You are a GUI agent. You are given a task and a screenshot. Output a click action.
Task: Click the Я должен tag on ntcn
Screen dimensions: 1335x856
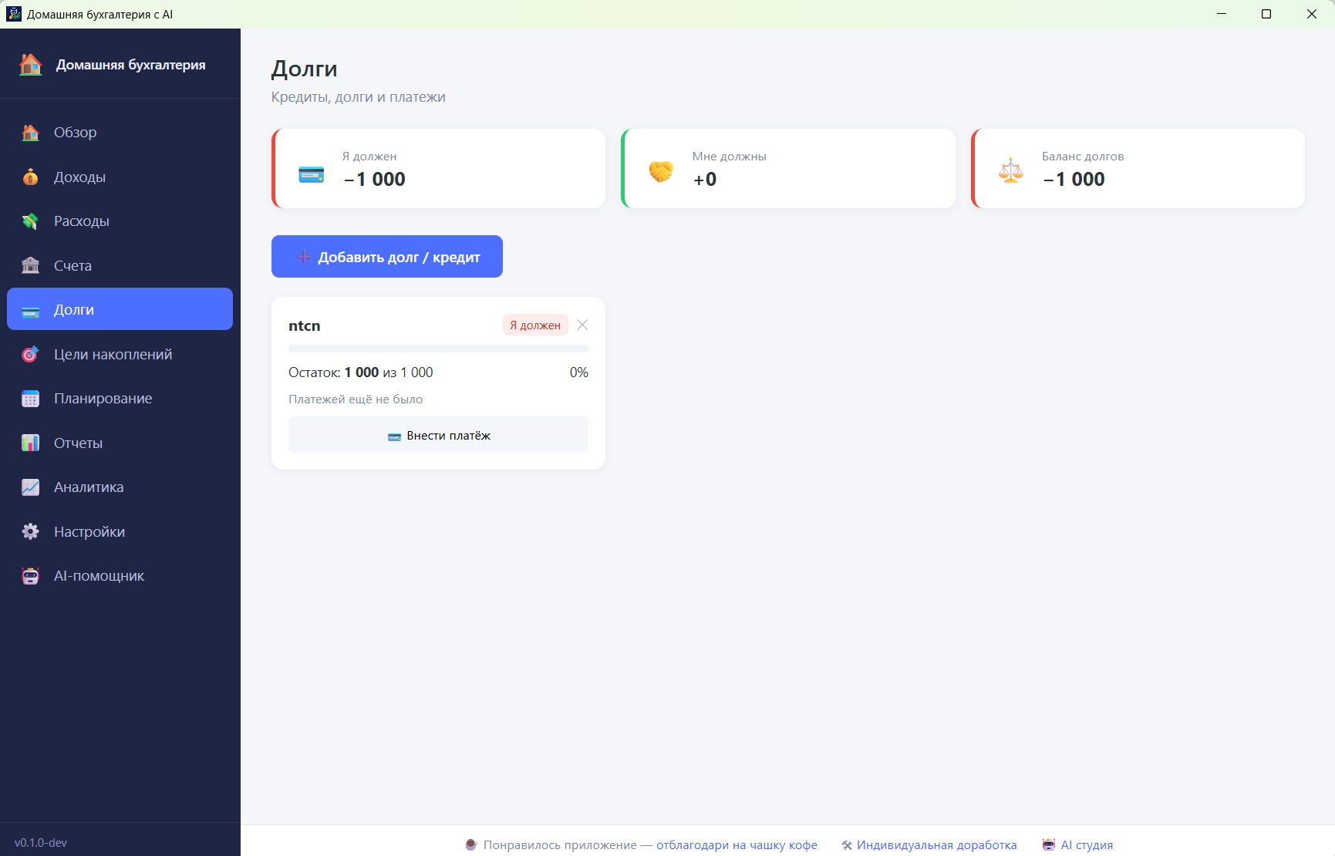pos(535,325)
